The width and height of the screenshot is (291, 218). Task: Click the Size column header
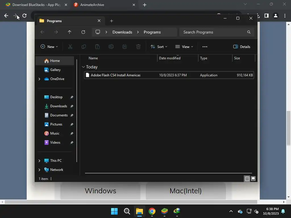pyautogui.click(x=237, y=58)
